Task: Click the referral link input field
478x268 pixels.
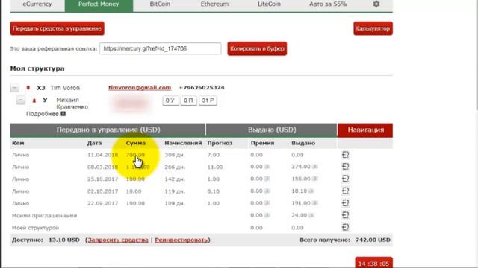Action: pyautogui.click(x=161, y=48)
